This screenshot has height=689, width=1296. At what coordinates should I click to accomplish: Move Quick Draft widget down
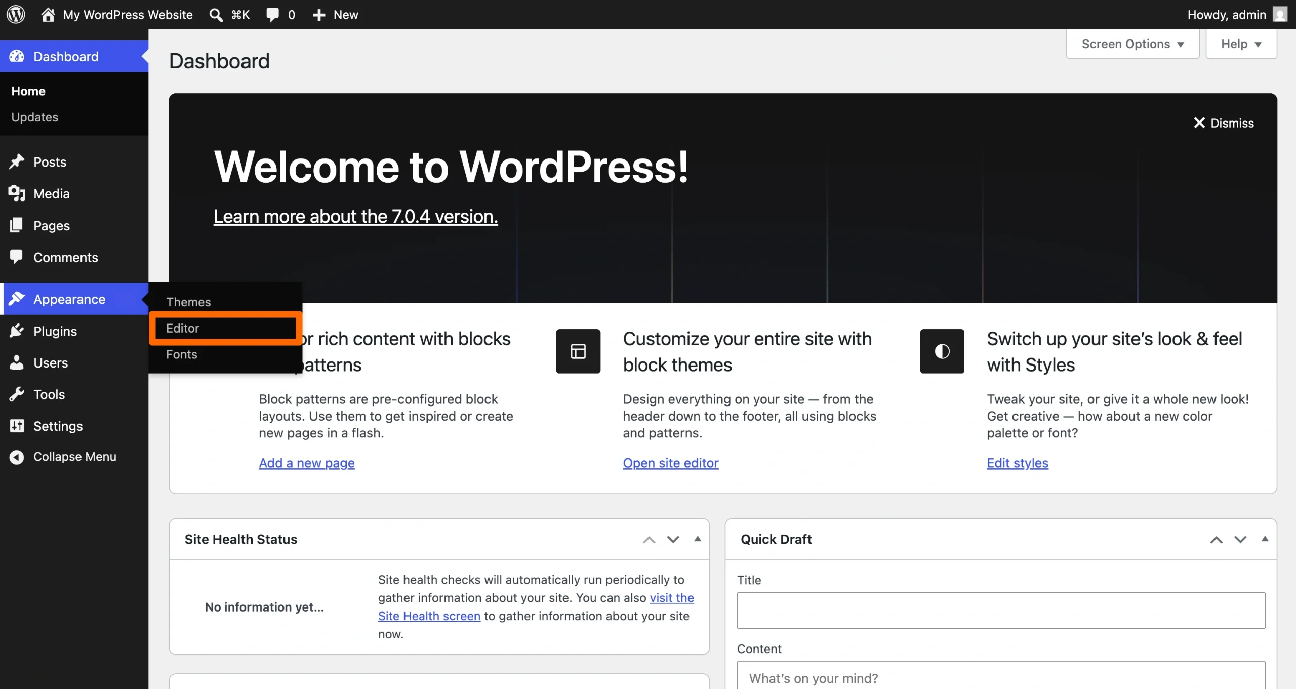coord(1240,539)
